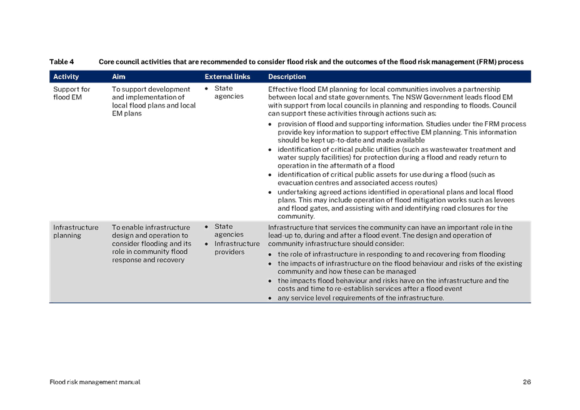
Task: Click the aim text 'To support development and implementation'
Action: 154,101
